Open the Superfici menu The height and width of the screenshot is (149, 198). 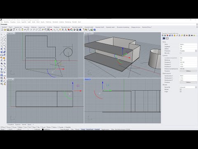(24, 22)
